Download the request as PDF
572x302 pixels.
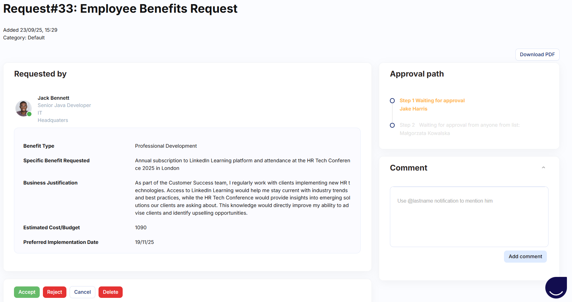tap(537, 55)
